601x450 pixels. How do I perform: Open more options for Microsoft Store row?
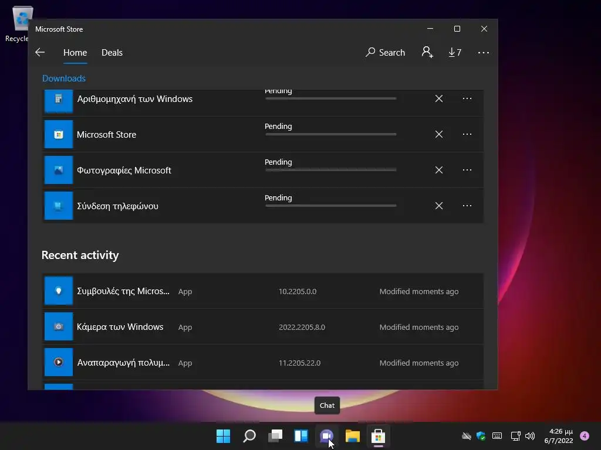pos(467,134)
